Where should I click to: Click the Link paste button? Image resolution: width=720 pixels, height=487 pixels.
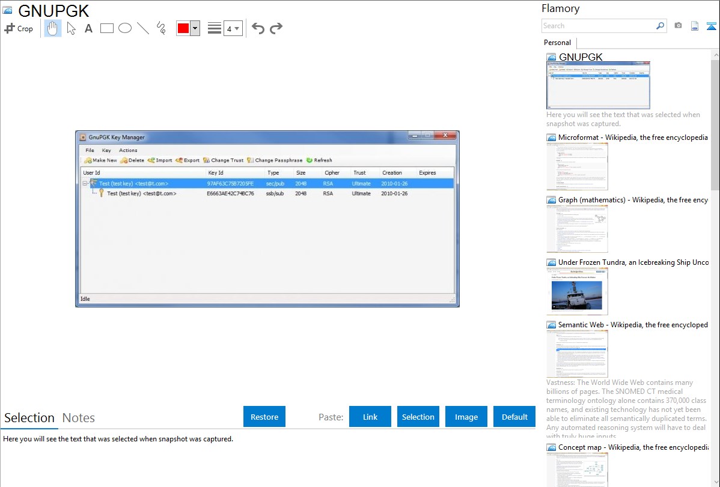pos(370,417)
